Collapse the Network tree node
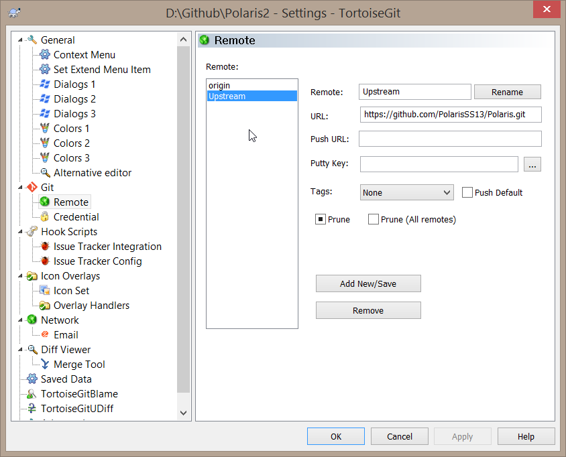 [x=20, y=320]
